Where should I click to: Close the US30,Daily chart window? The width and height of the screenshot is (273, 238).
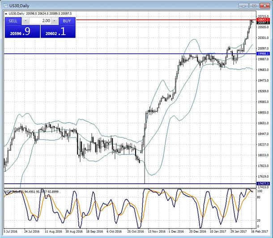tap(264, 6)
